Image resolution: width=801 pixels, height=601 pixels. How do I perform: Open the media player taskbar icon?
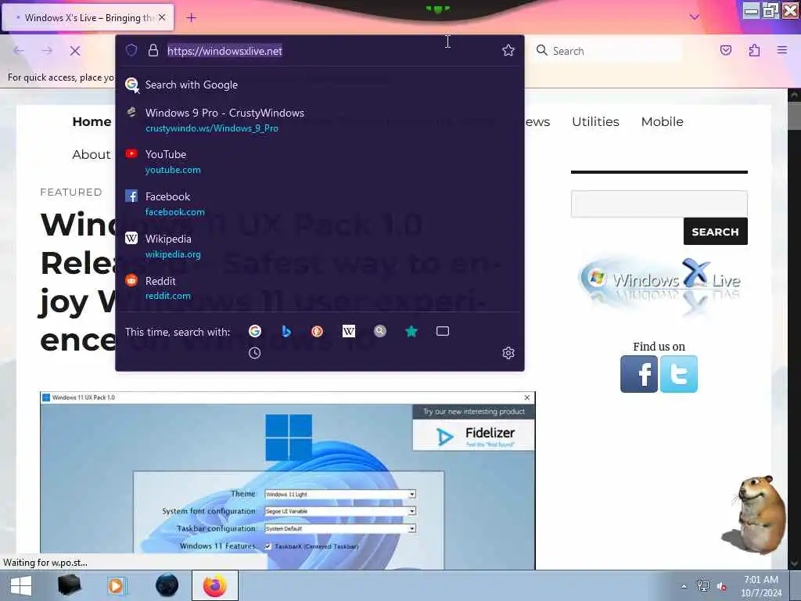coord(117,585)
